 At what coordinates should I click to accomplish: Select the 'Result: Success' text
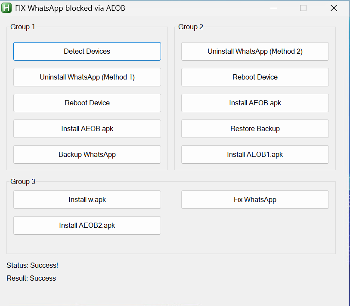coord(31,278)
